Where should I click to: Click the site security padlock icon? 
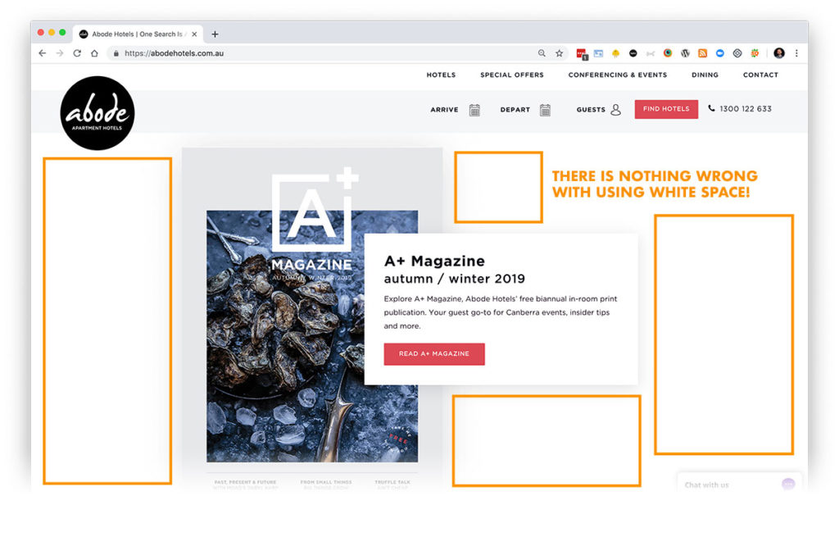116,53
